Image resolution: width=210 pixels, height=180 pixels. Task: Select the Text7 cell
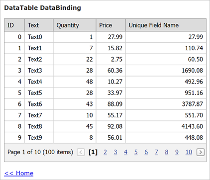(x=39, y=115)
